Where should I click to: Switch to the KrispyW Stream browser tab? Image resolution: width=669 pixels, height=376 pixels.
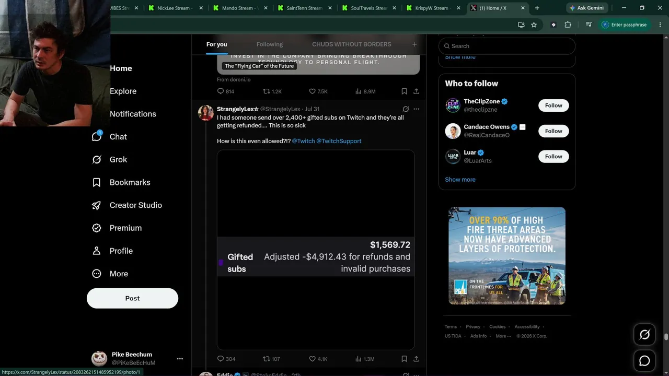[433, 8]
